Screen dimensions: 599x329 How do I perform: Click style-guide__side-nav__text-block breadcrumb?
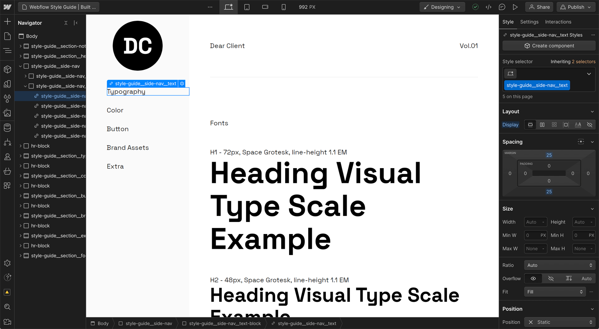click(x=222, y=323)
